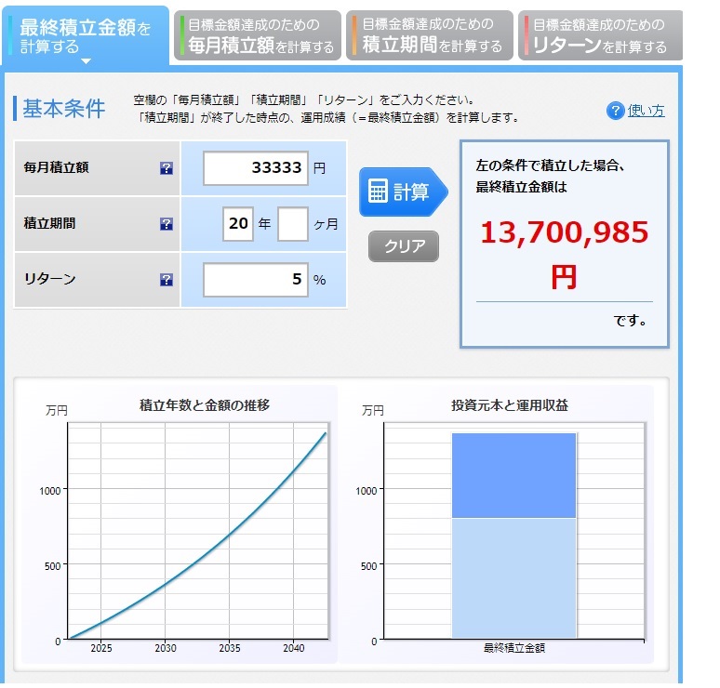Click the help icon beside 毎月積立額
720x688 pixels.
[167, 168]
